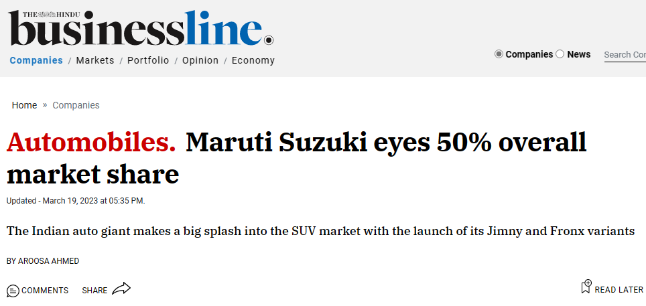
Task: Open the Companies navigation section
Action: tap(36, 60)
